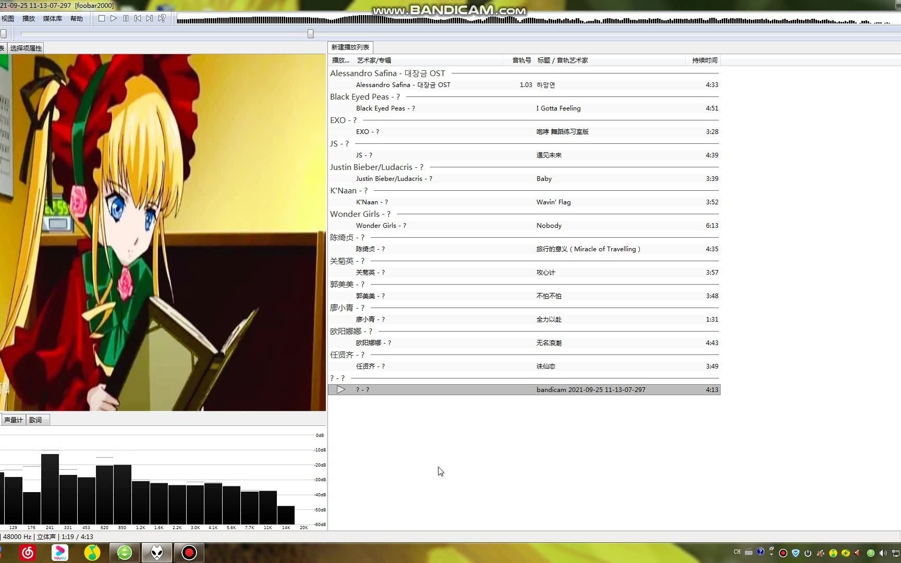This screenshot has width=901, height=563.
Task: Click the status bar playback time 1:19 / 4:13
Action: click(77, 537)
